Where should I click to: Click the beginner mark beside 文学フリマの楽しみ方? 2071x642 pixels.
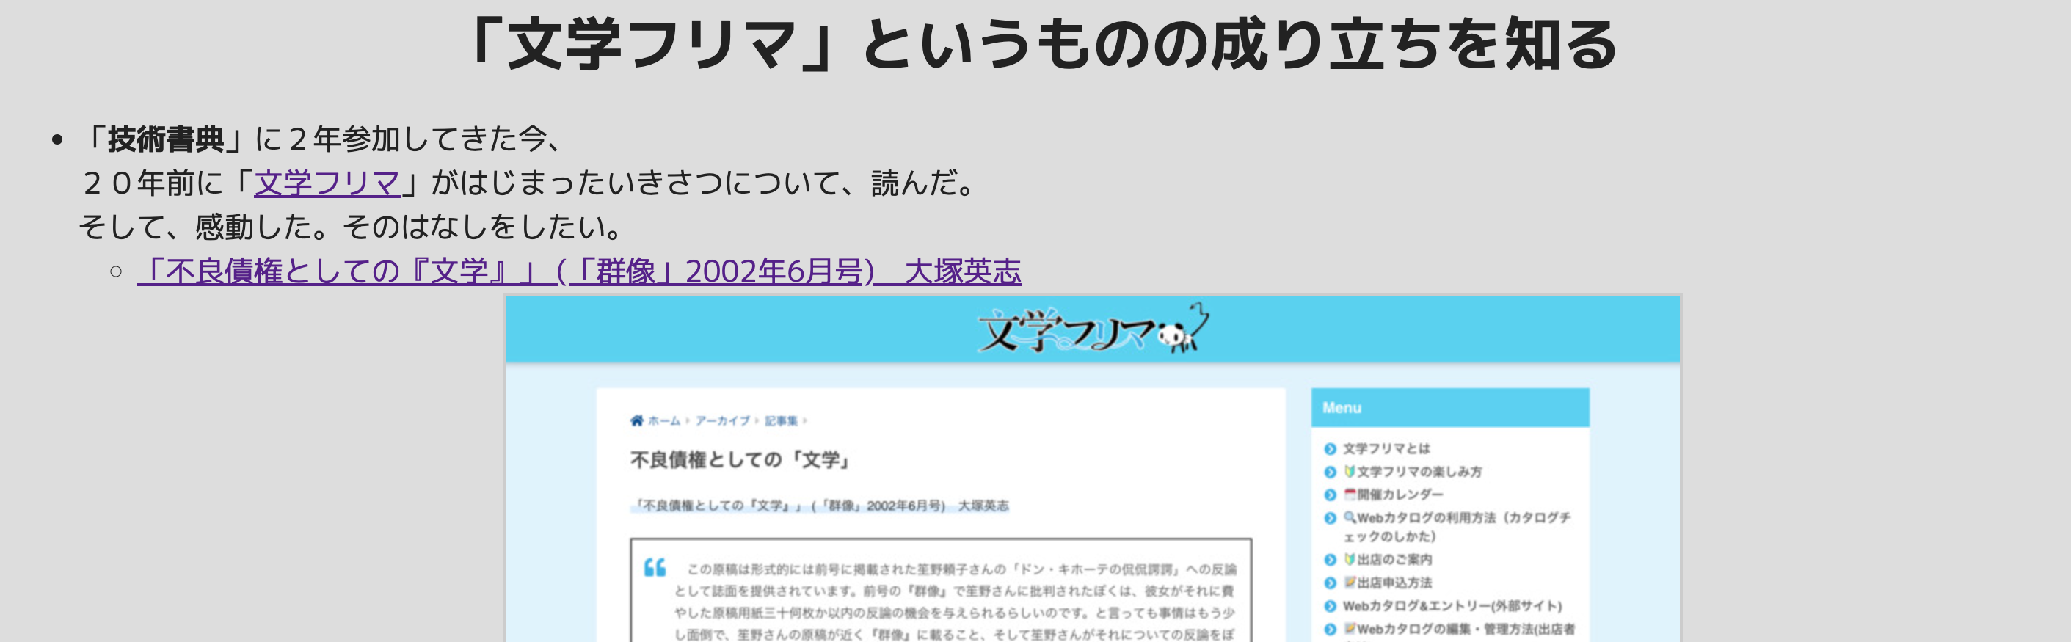(1350, 471)
